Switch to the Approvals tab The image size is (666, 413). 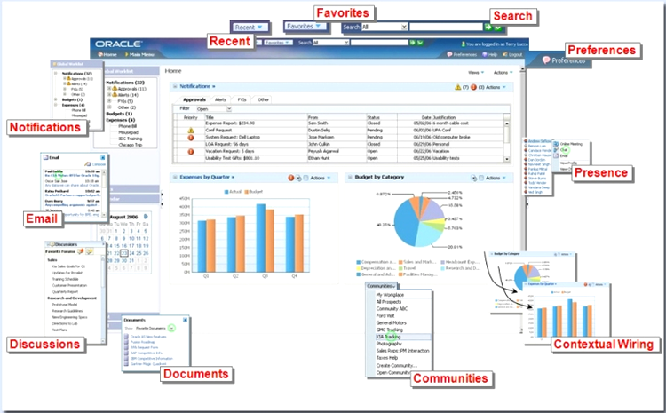[194, 99]
